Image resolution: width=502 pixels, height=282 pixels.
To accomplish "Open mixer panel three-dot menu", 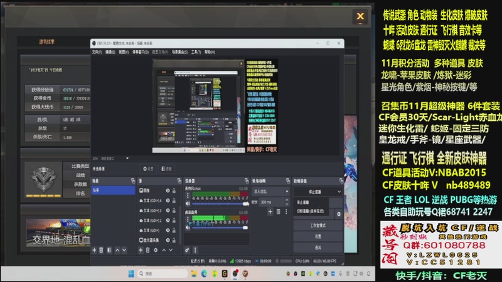I will tap(195, 250).
